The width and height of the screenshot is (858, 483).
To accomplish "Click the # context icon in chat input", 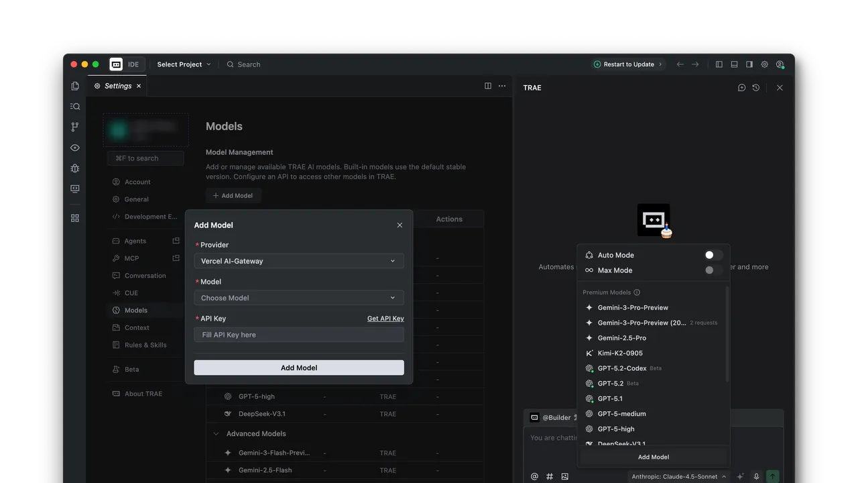I will click(550, 476).
